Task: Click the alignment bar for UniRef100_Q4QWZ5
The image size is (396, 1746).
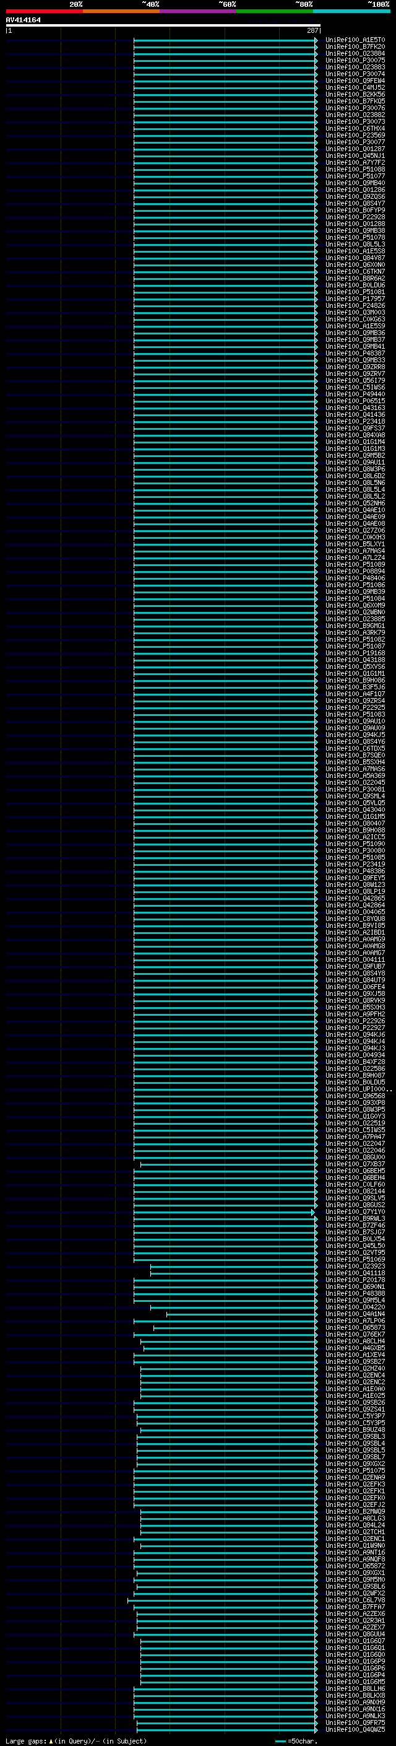Action: [228, 1729]
